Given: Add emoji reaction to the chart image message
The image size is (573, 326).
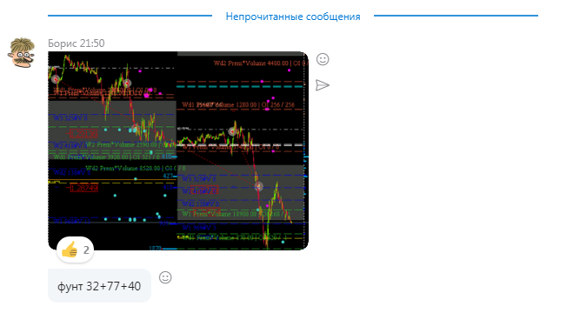Looking at the screenshot, I should click(323, 59).
